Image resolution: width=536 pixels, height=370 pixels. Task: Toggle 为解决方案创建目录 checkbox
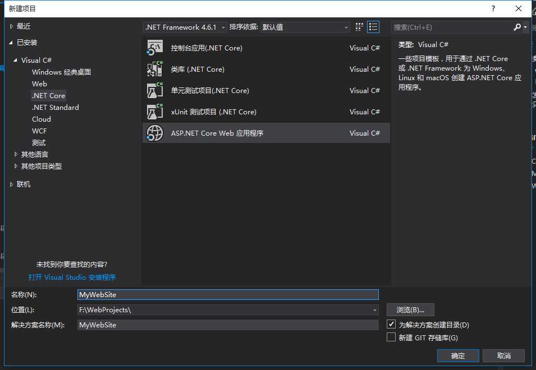coord(391,324)
